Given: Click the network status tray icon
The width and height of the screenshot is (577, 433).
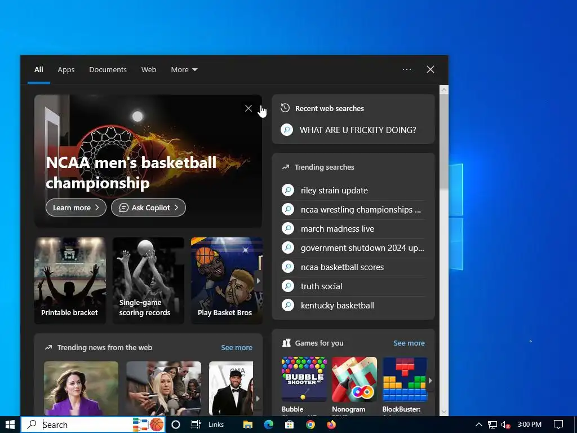Looking at the screenshot, I should 492,425.
